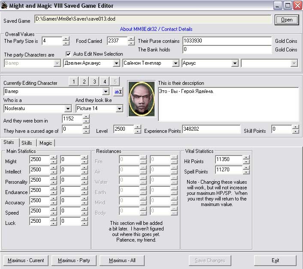Screen dimensions: 303x269
Task: Switch to the Magic tab
Action: [45, 143]
